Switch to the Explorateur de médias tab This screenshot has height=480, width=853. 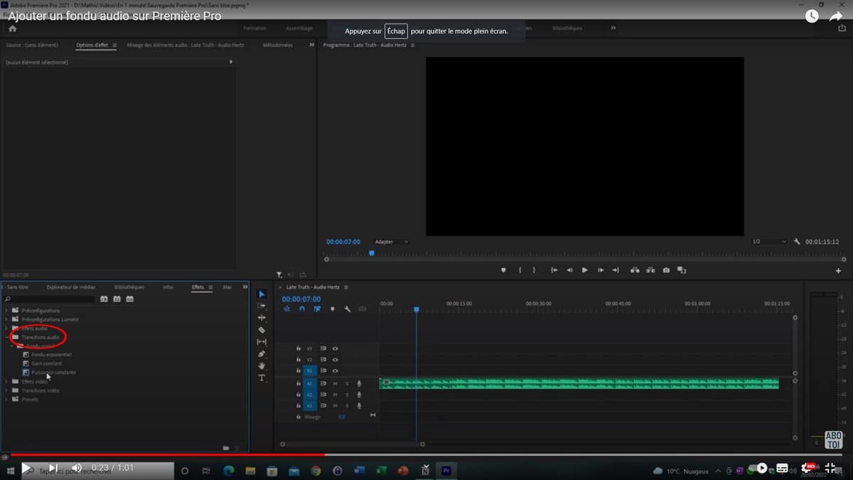tap(71, 287)
